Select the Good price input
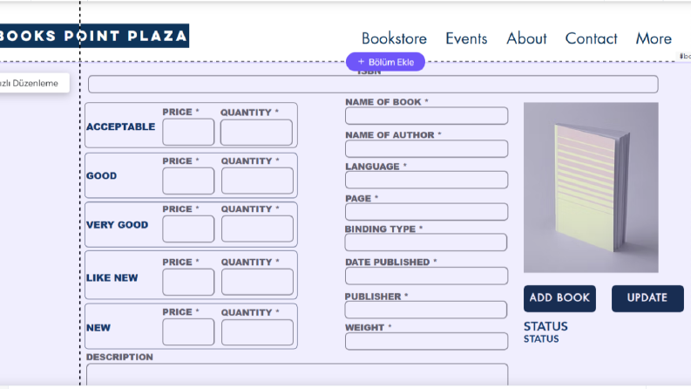 coord(188,181)
